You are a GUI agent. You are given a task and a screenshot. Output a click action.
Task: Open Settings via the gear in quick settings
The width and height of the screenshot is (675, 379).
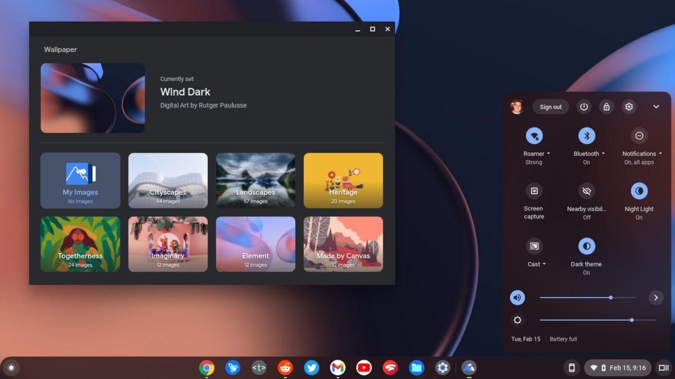click(629, 107)
